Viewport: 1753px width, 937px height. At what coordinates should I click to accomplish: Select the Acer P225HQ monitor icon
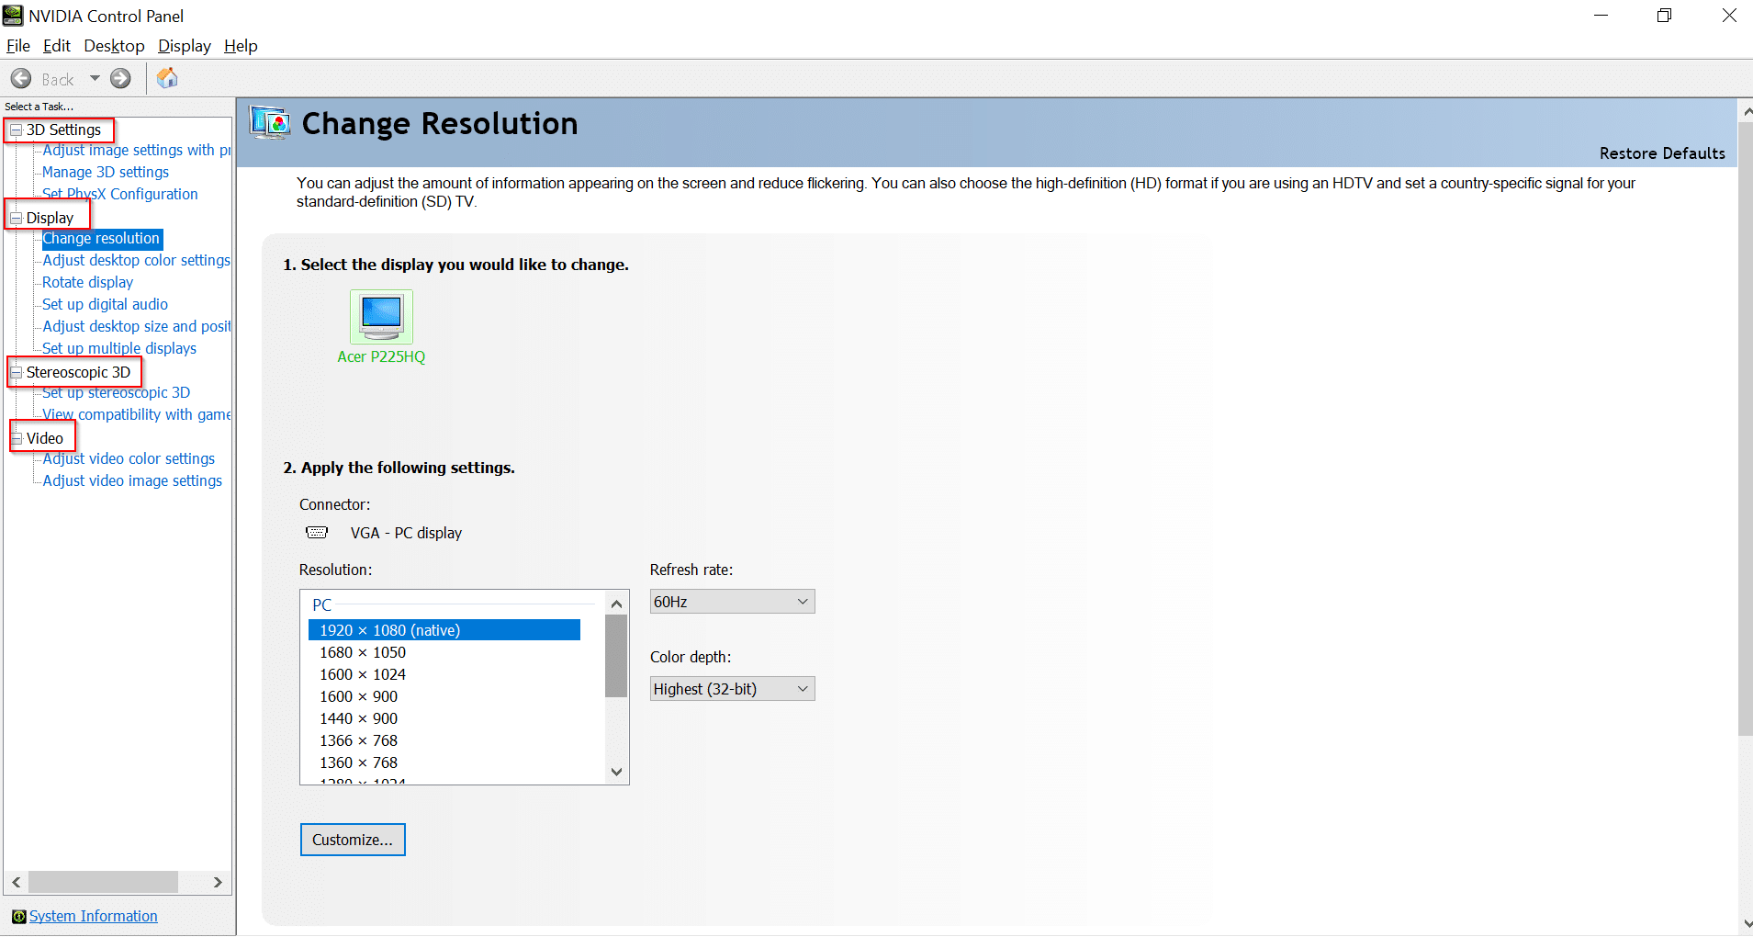(x=381, y=317)
